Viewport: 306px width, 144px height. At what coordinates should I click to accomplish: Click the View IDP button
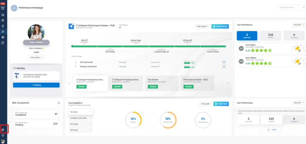tap(299, 25)
